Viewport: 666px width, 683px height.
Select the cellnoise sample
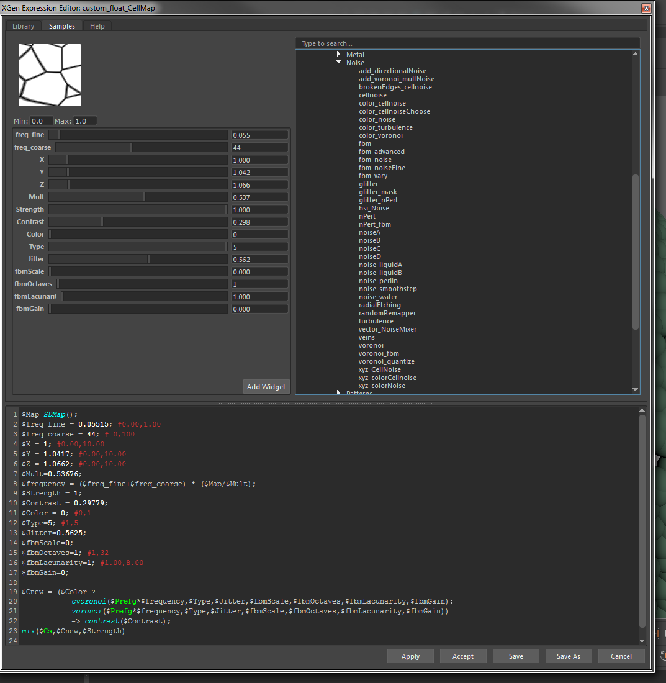tap(371, 94)
